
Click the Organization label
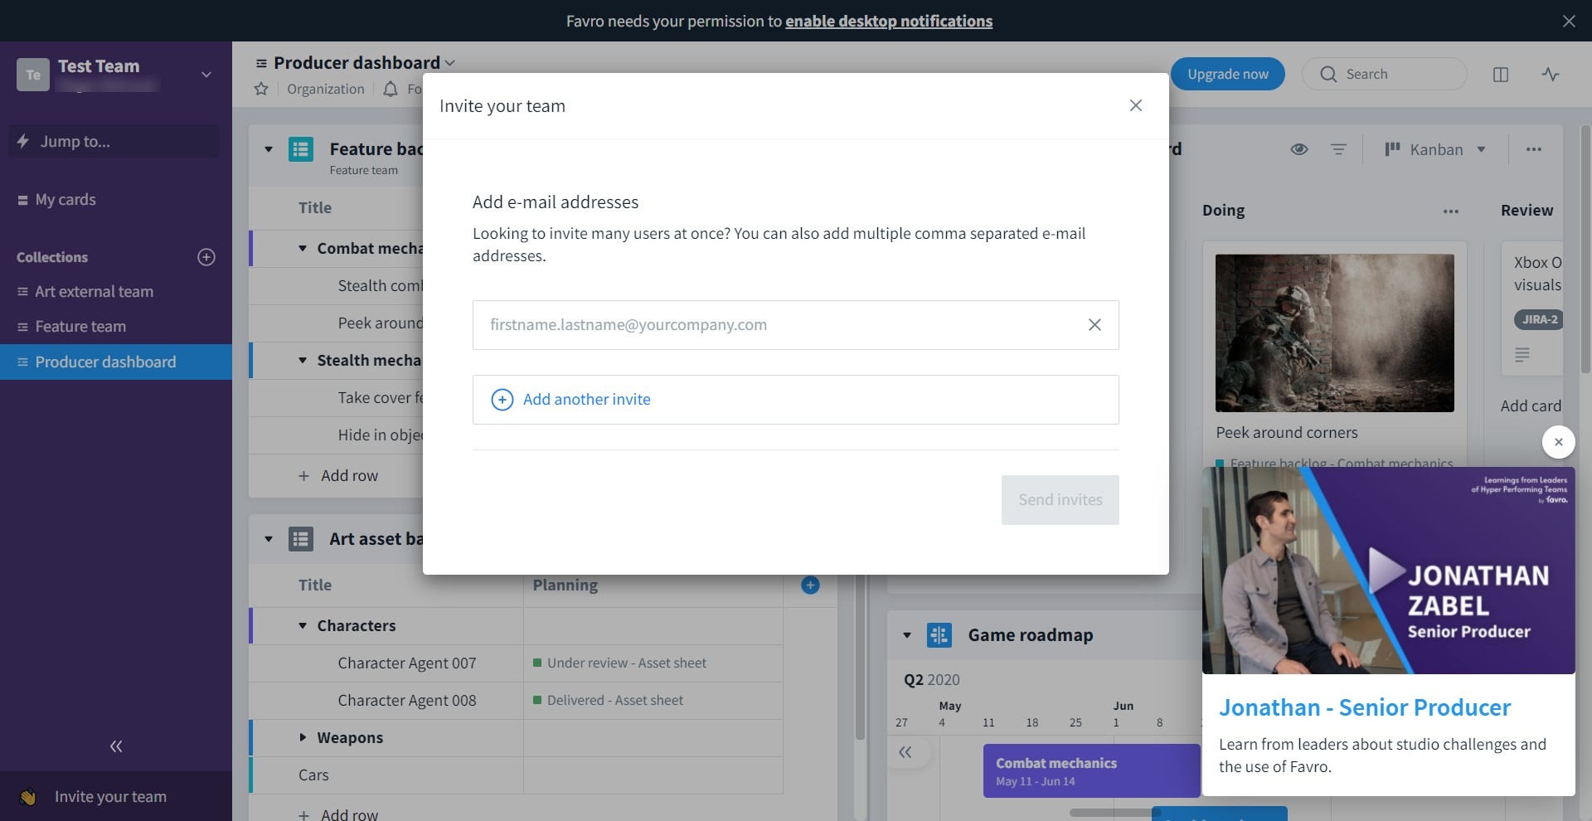coord(326,89)
